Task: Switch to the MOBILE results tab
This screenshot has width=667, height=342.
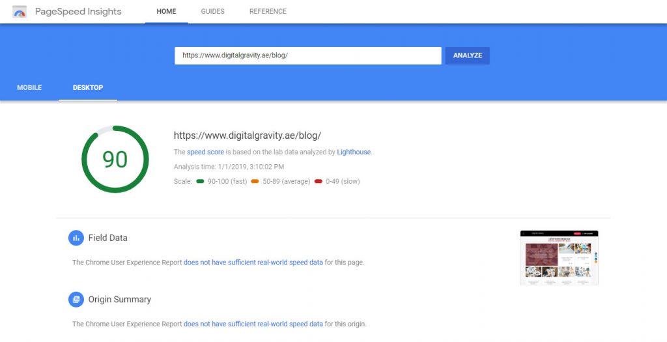Action: [29, 88]
